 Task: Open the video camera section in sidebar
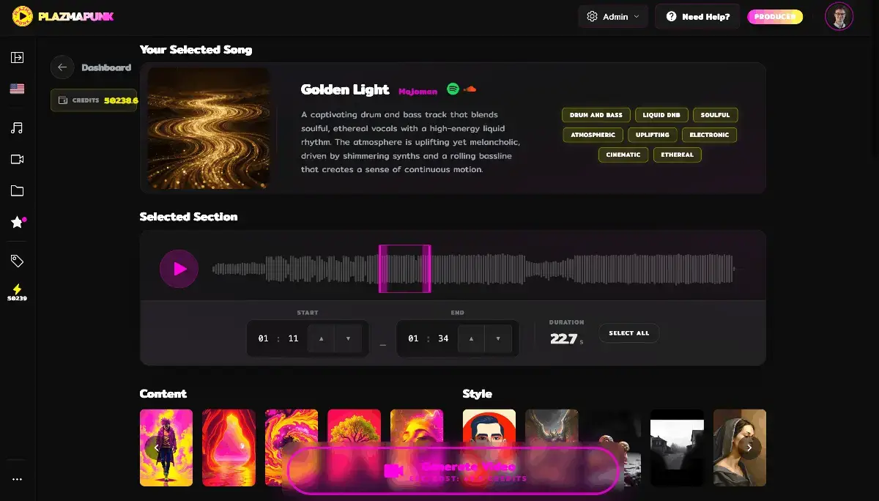coord(17,159)
